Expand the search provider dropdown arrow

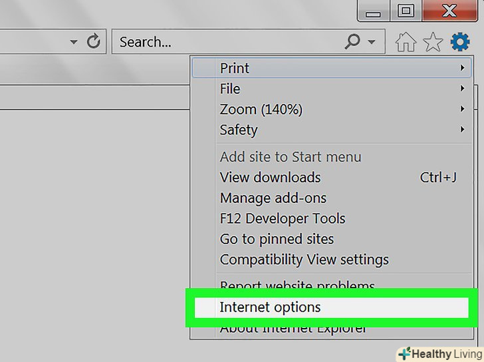click(372, 42)
